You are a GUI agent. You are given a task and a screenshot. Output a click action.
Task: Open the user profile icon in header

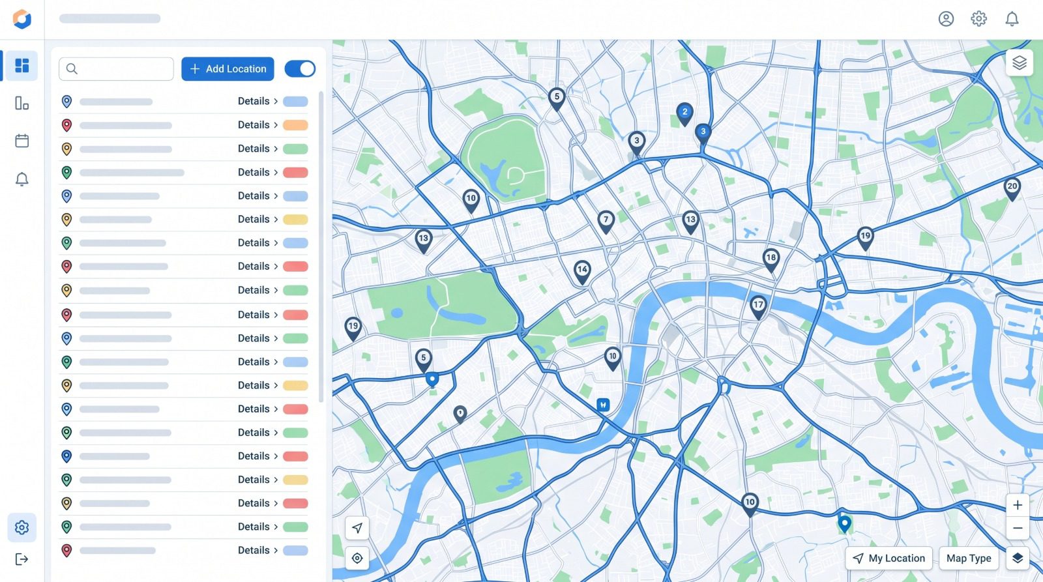946,19
